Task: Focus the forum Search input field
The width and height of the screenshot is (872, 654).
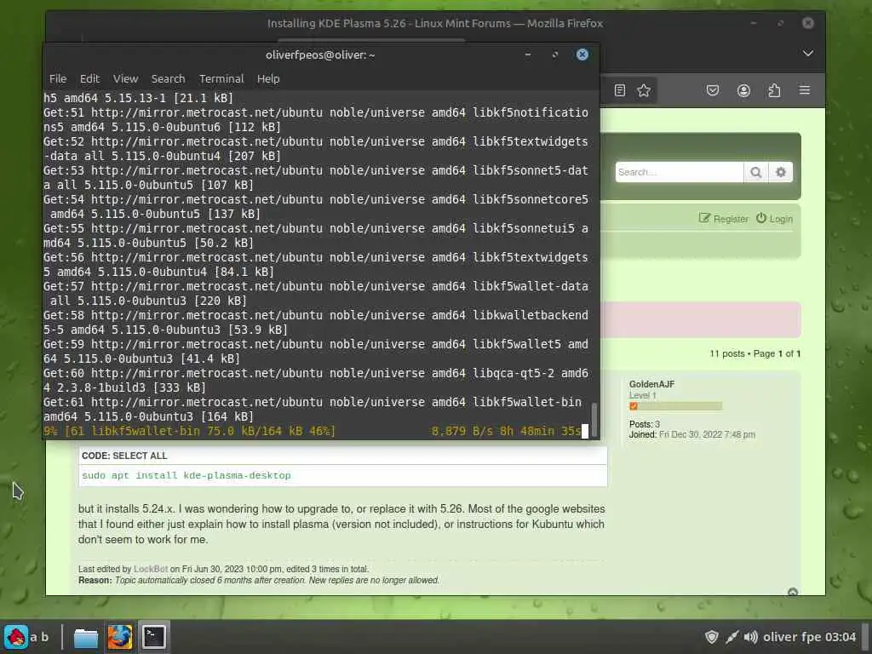Action: click(679, 172)
